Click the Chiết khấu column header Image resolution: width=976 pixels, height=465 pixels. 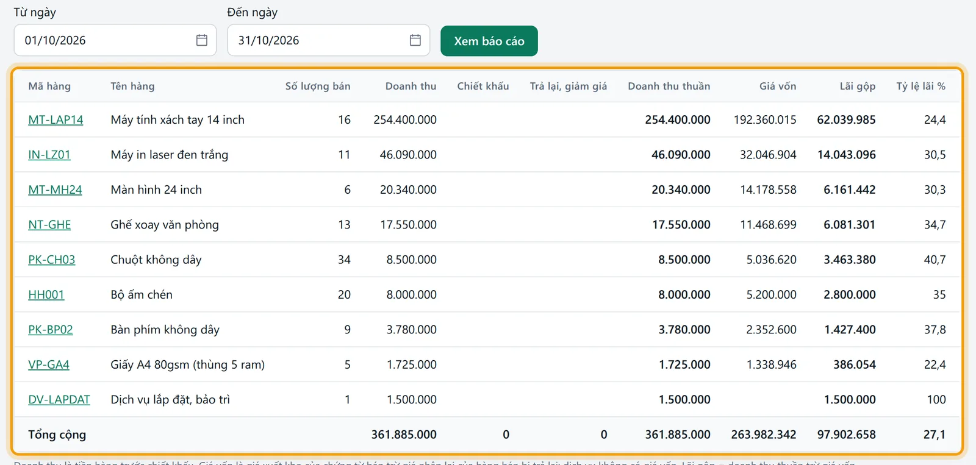[x=483, y=87]
